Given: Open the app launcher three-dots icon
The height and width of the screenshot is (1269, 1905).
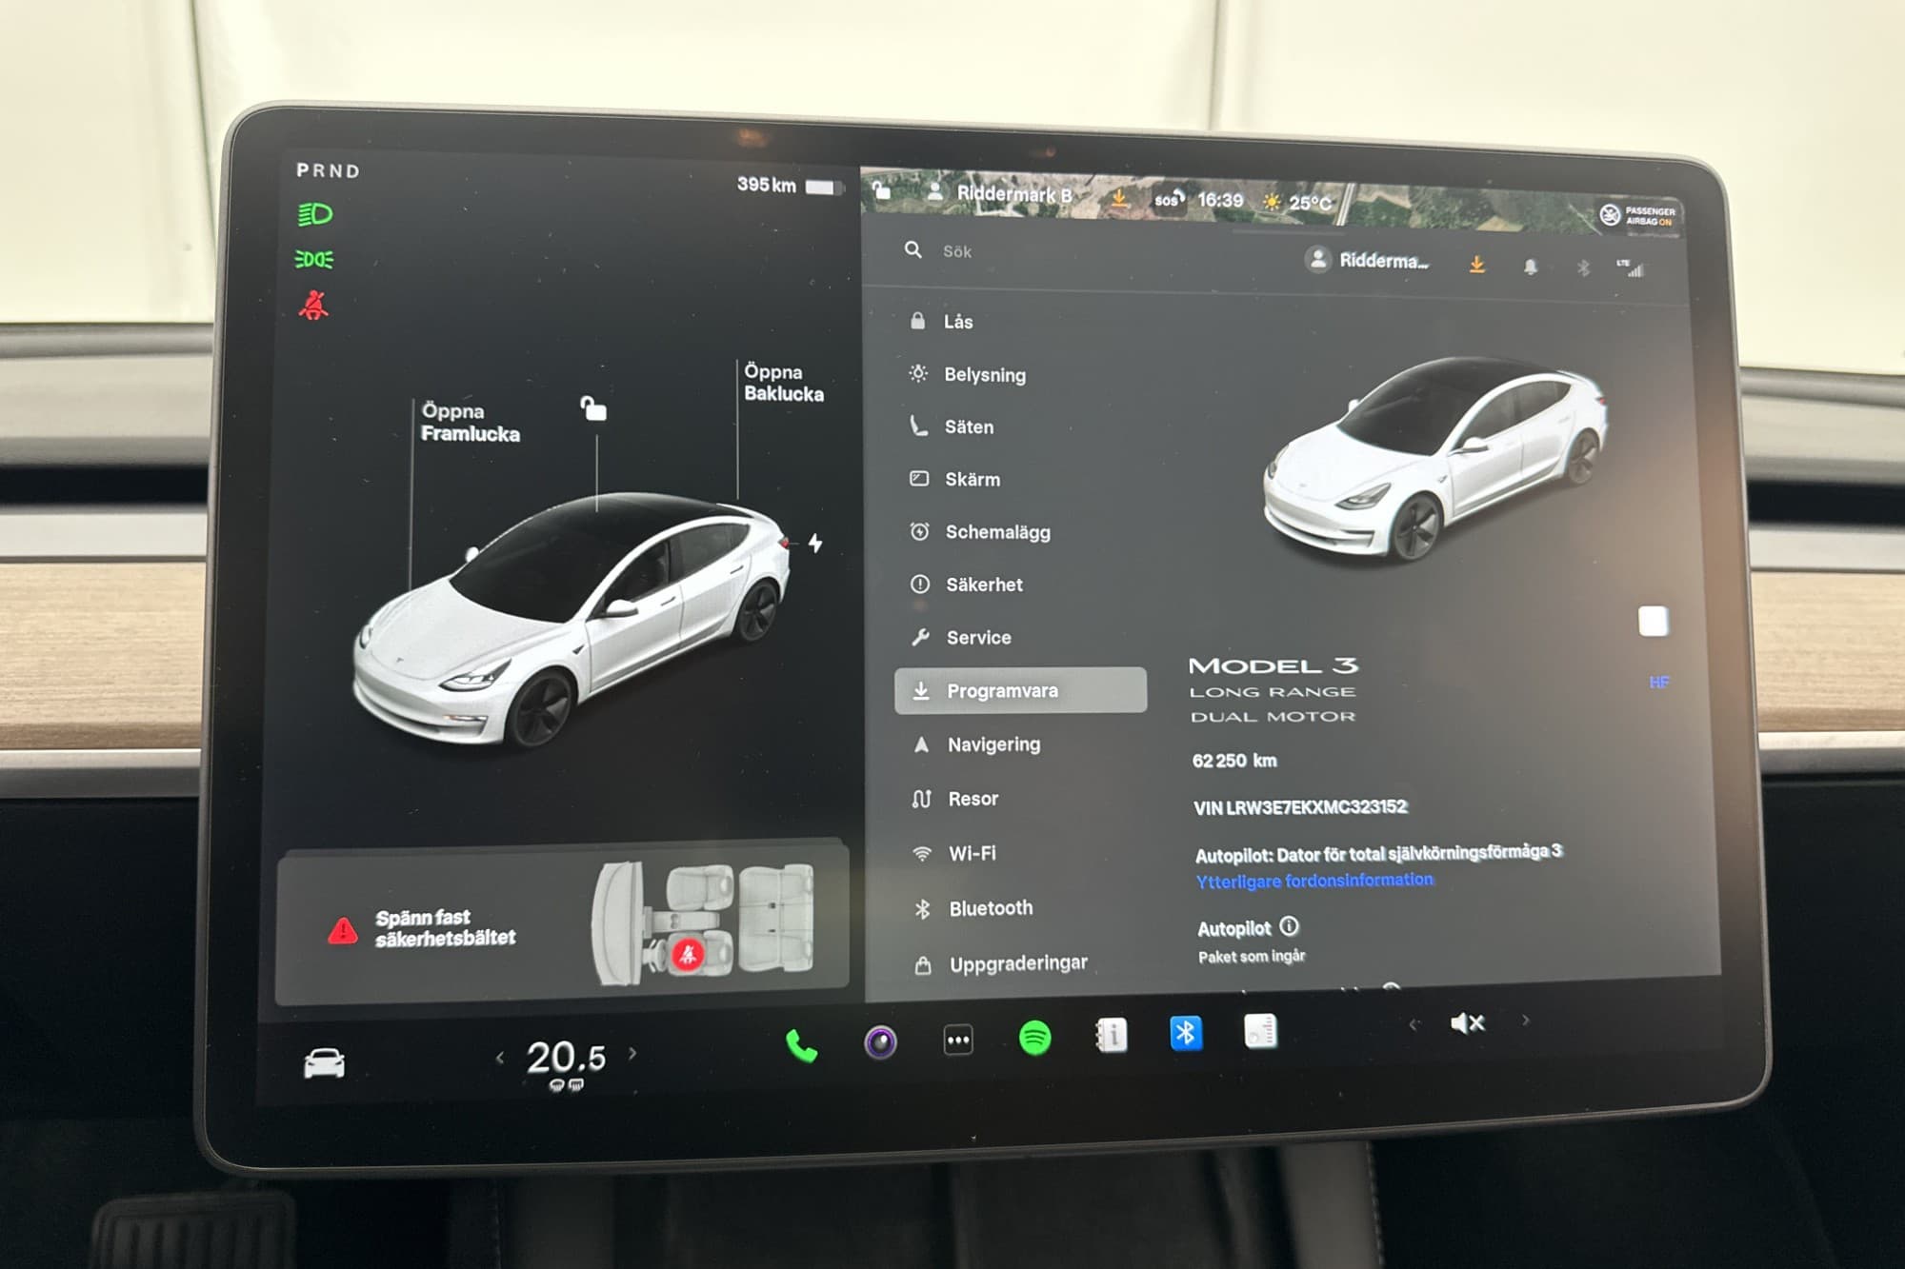Looking at the screenshot, I should pyautogui.click(x=957, y=1040).
